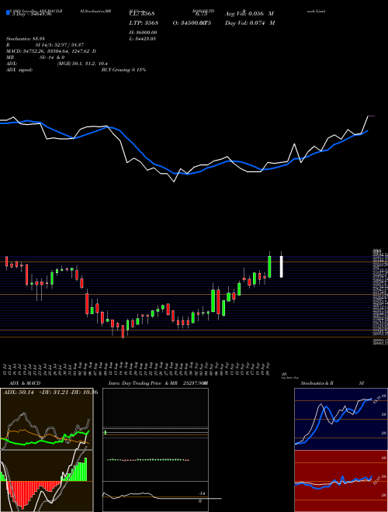Image resolution: width=388 pixels, height=512 pixels.
Task: Click the 'ADX: 50.14 +DY: 31.21 -DY: 10.36' readout
Action: pos(50,392)
